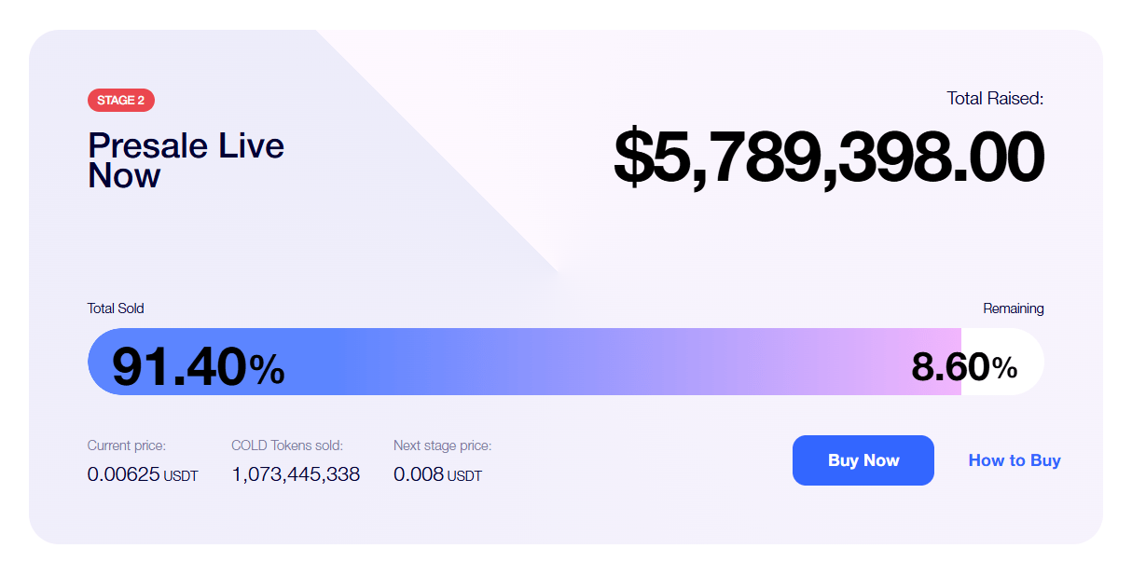Click the Remaining label above the bar
Image resolution: width=1132 pixels, height=562 pixels.
1014,308
